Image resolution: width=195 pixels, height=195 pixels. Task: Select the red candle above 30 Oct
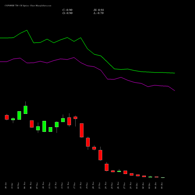pos(7,117)
